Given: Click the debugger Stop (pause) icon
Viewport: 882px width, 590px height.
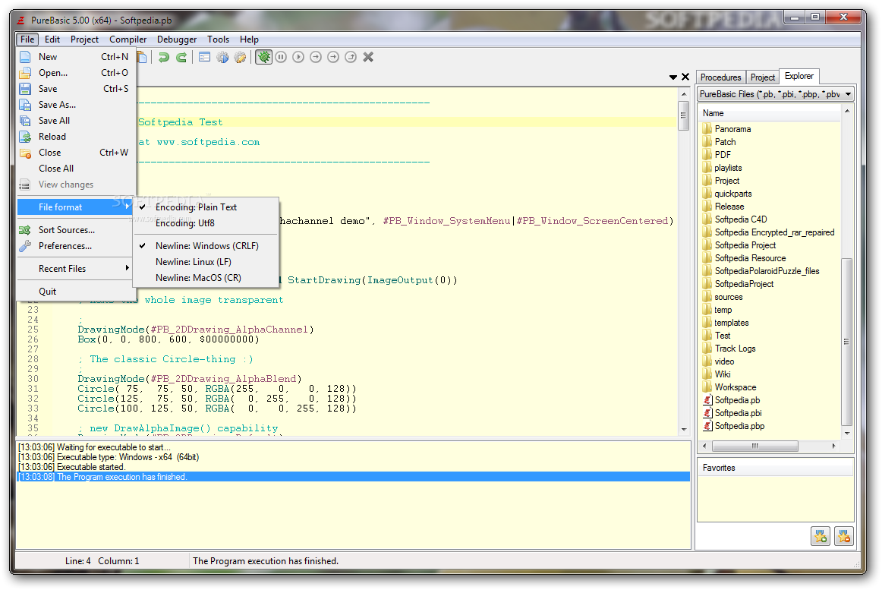Looking at the screenshot, I should coord(282,57).
